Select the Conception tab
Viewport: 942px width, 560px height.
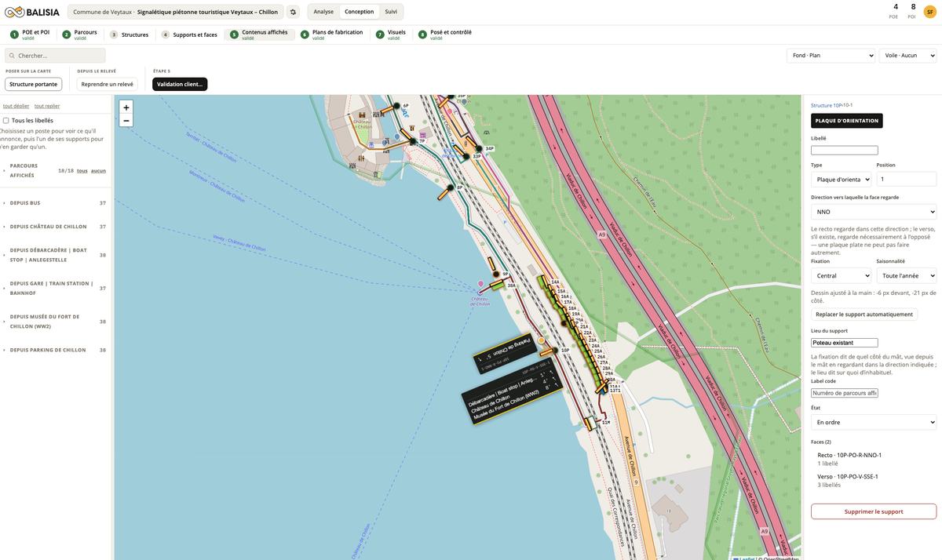point(360,12)
